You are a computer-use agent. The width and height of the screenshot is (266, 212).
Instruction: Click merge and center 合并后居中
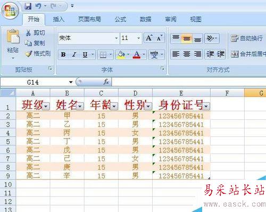pyautogui.click(x=248, y=54)
